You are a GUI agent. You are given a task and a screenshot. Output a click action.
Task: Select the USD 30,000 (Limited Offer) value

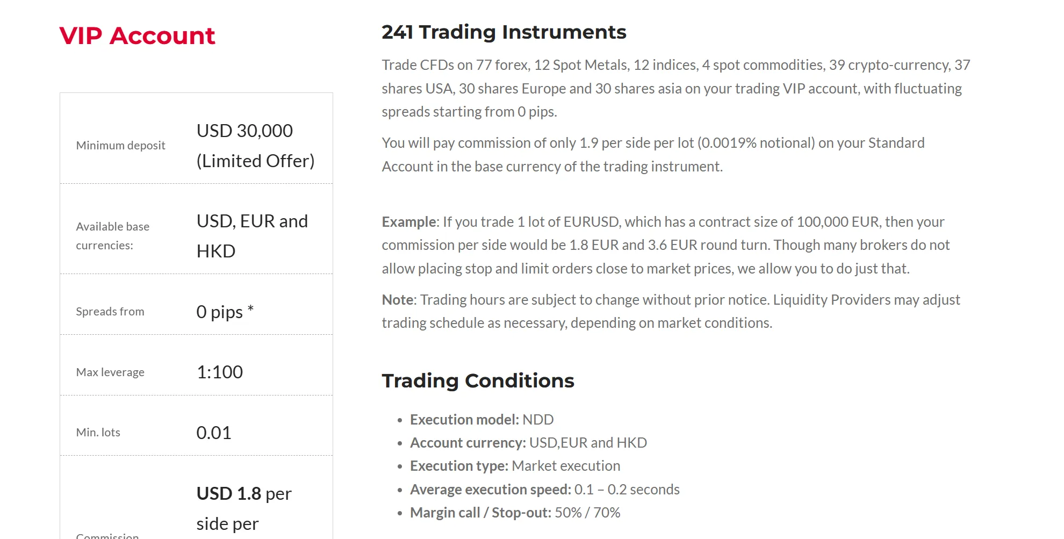tap(255, 146)
